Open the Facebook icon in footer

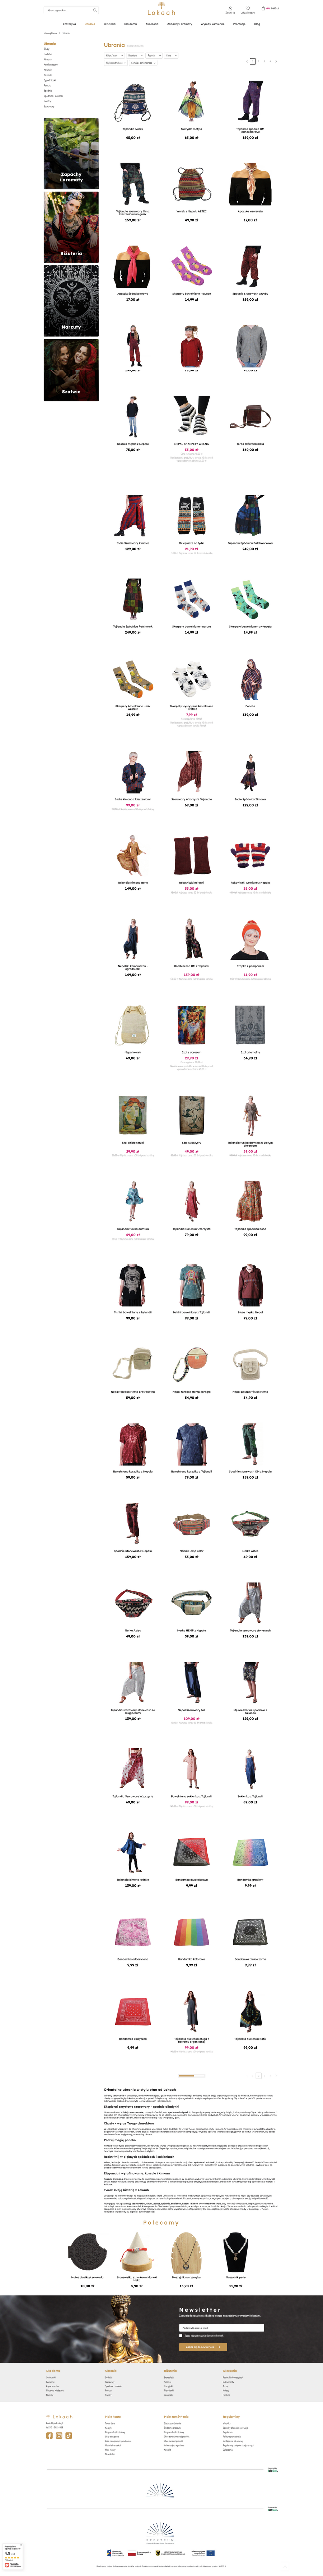point(50,2436)
